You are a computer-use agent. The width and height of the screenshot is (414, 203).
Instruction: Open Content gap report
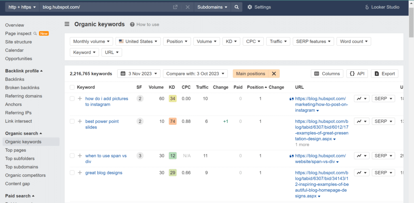(x=17, y=184)
